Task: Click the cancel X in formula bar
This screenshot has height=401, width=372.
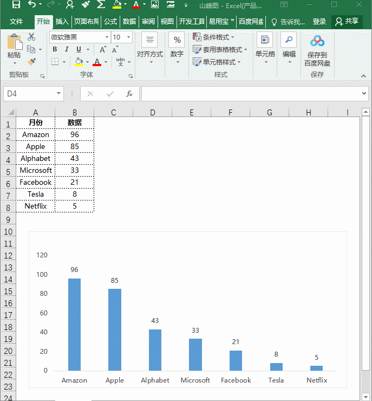Action: [x=90, y=94]
